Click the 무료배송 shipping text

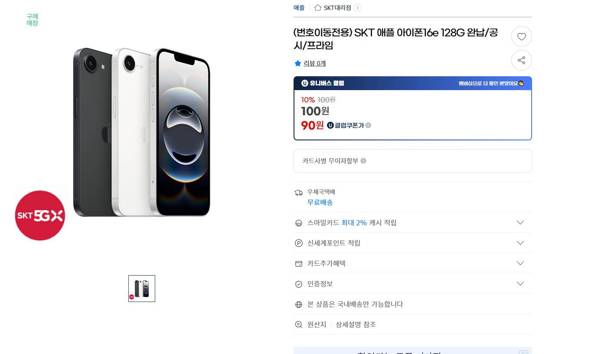click(320, 202)
